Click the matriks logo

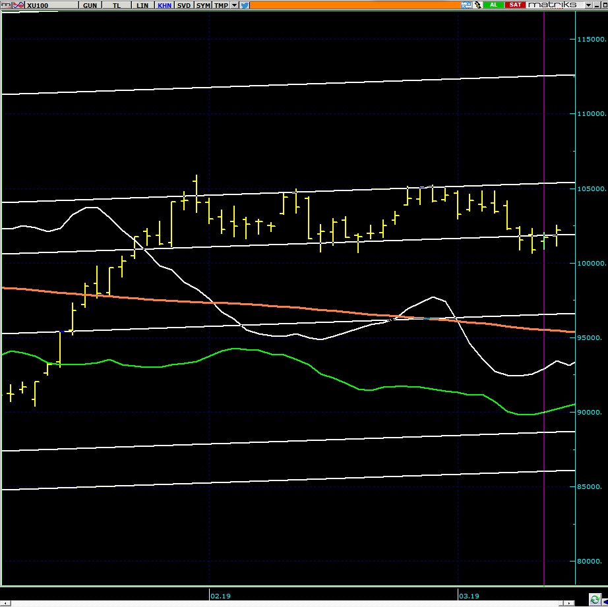pyautogui.click(x=553, y=5)
